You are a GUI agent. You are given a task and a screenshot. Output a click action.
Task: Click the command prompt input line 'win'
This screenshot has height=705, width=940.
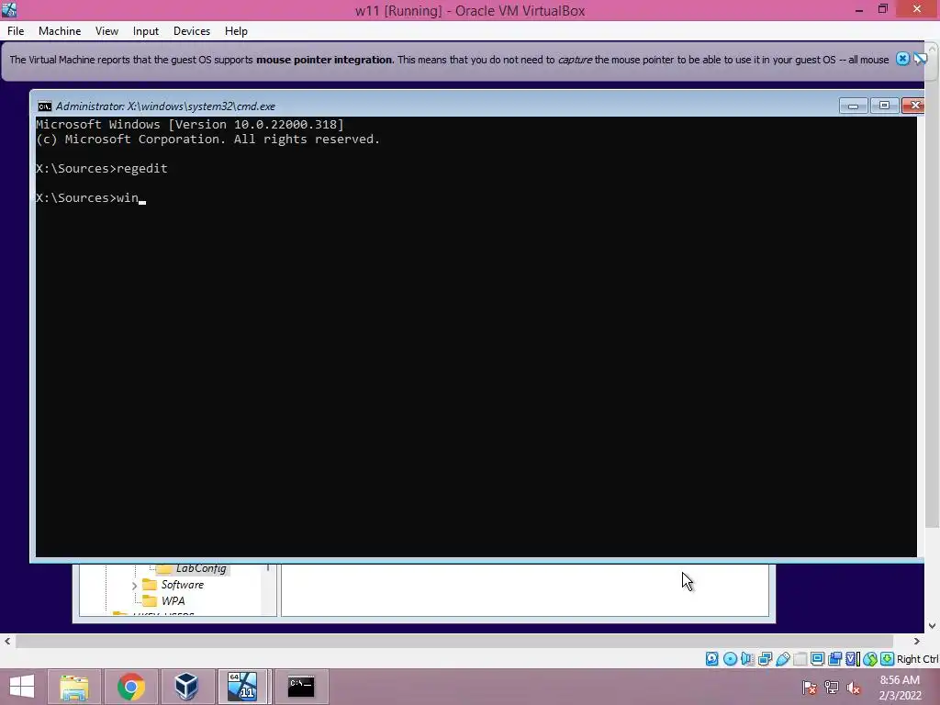(x=91, y=198)
